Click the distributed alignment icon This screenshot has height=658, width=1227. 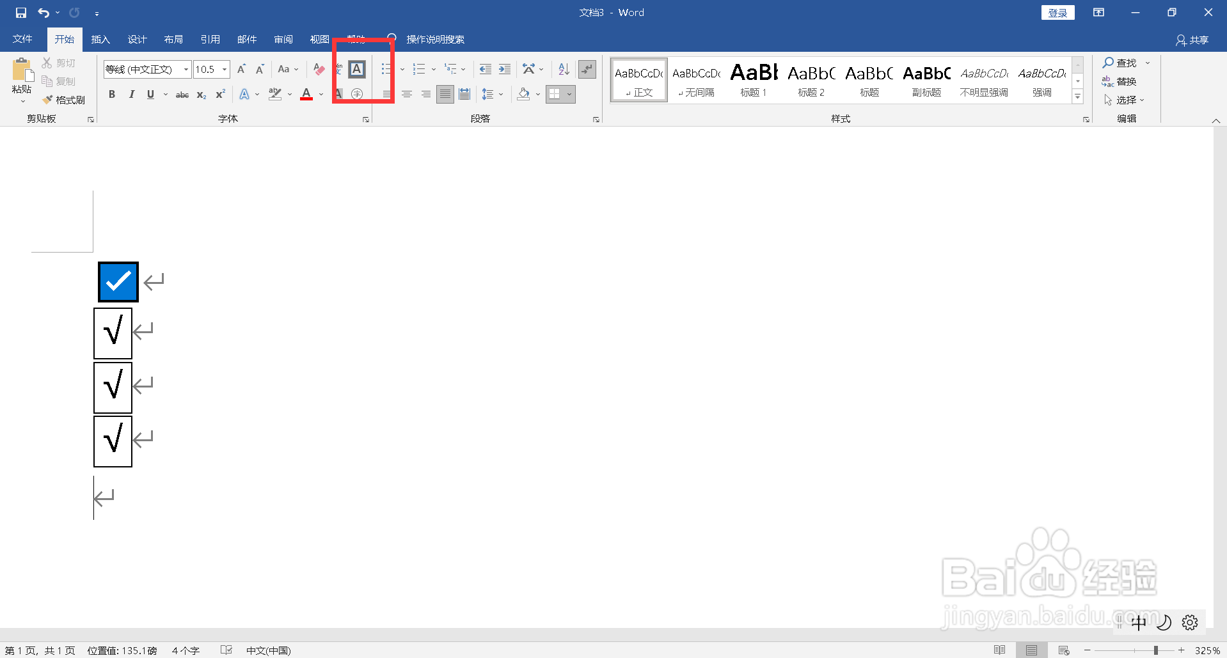(464, 94)
